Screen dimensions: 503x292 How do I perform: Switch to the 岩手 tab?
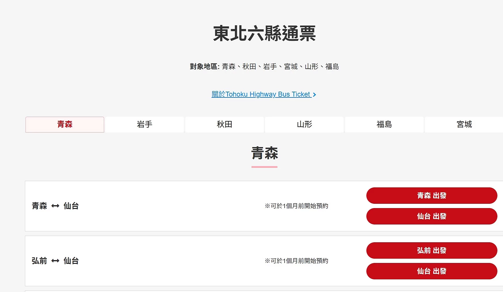pos(145,124)
